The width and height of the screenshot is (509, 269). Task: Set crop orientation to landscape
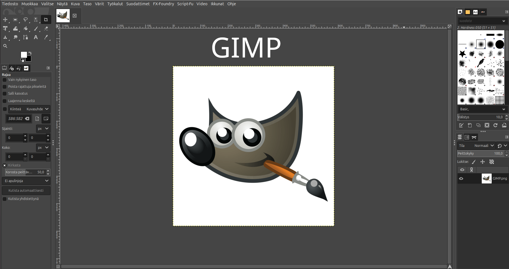[x=46, y=119]
